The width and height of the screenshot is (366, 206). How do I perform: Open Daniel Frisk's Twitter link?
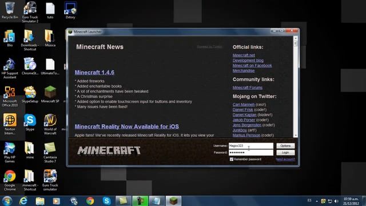242,109
